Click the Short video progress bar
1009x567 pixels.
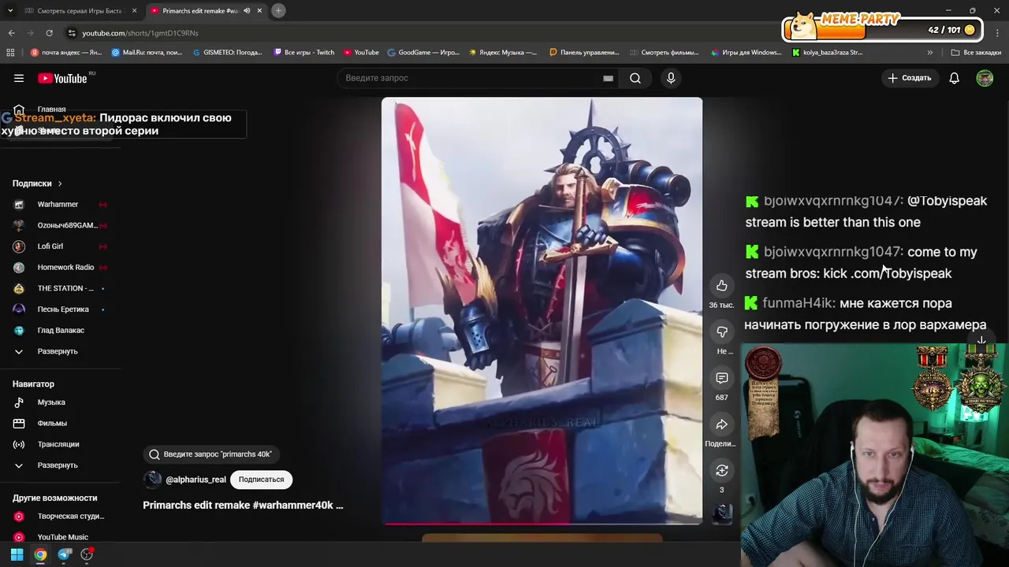click(542, 522)
